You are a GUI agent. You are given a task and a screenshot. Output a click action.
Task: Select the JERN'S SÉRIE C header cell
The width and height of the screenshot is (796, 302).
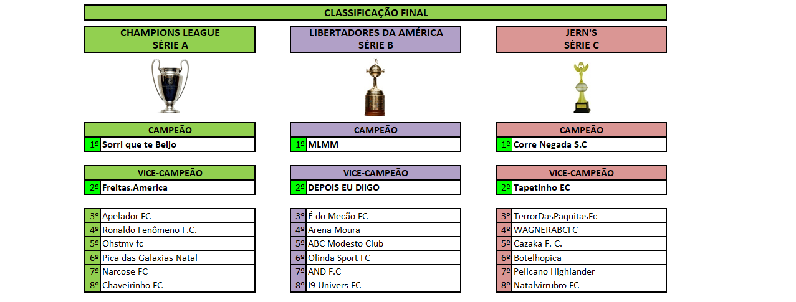tap(581, 39)
